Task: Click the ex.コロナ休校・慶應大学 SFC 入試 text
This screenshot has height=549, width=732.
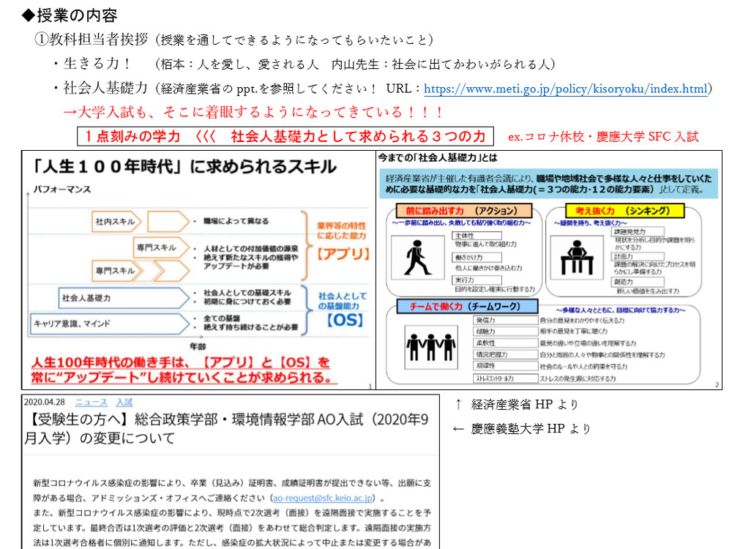Action: [x=603, y=137]
